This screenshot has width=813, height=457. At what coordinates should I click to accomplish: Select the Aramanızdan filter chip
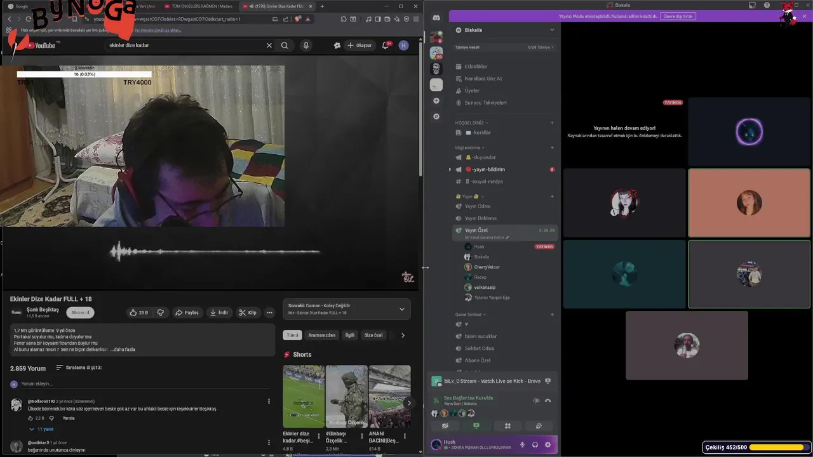tap(321, 335)
